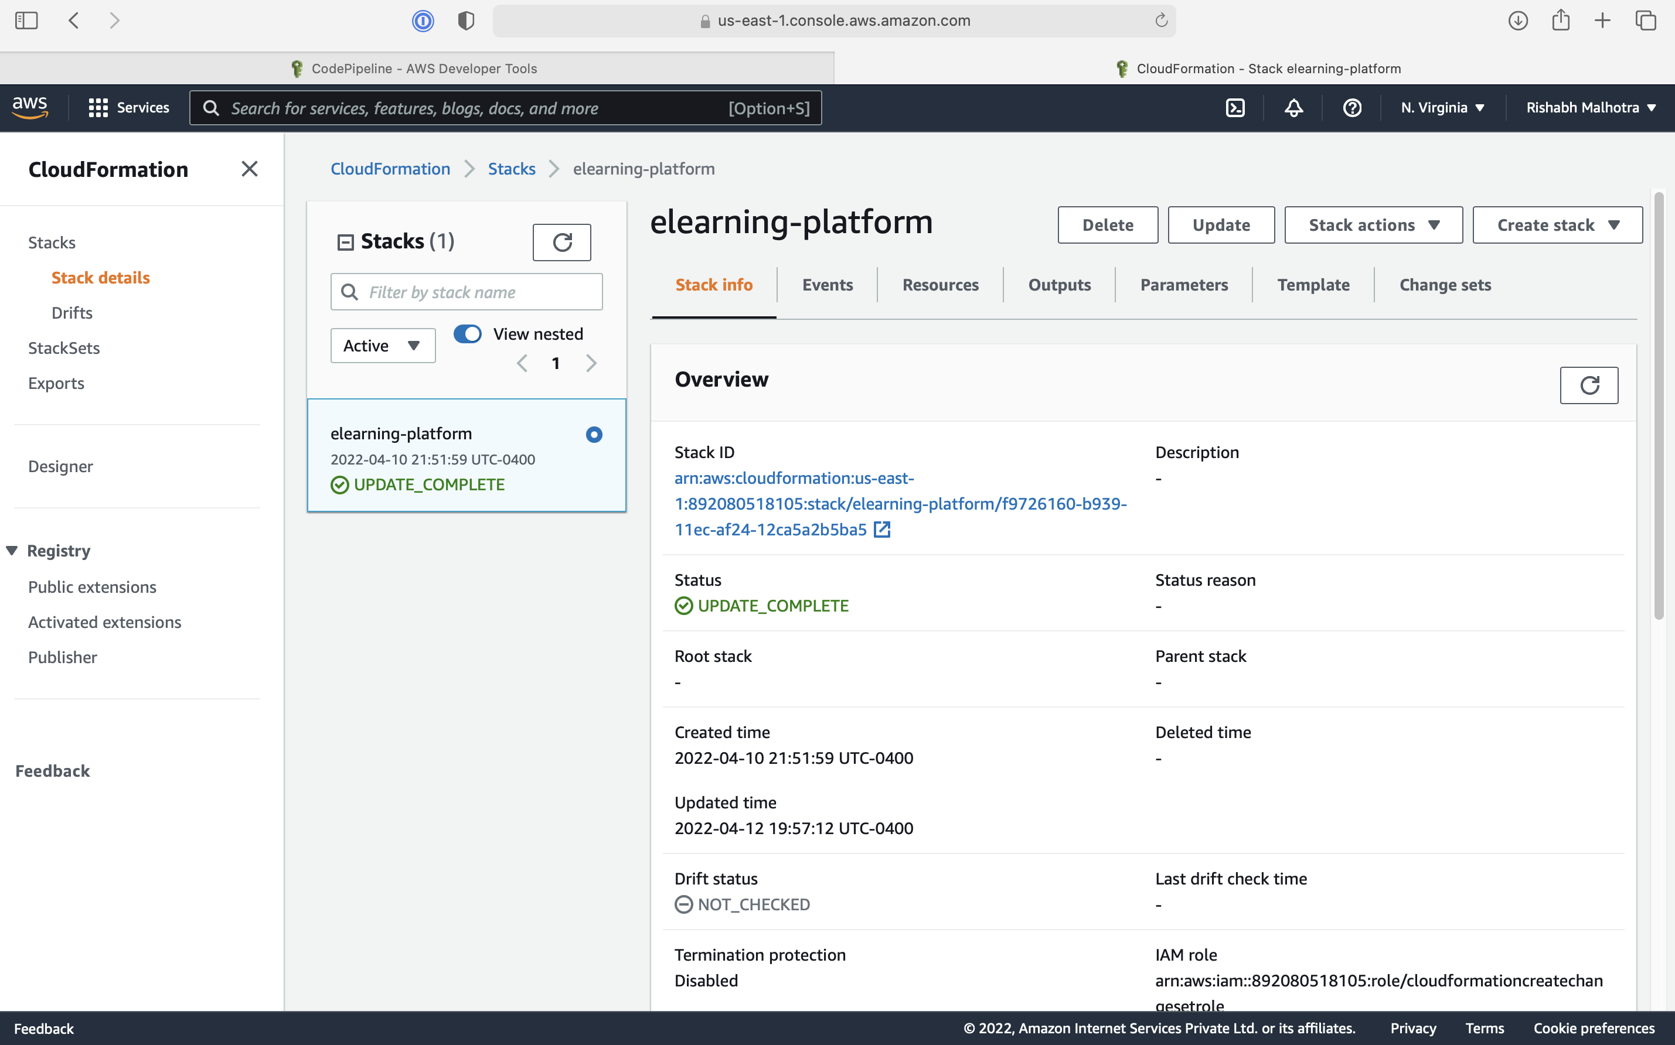Disable the View nested toggle
The image size is (1675, 1045).
point(467,334)
